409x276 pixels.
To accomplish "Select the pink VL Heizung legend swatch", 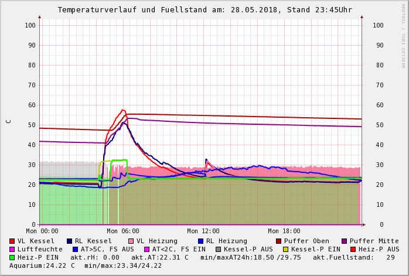I will pos(131,241).
